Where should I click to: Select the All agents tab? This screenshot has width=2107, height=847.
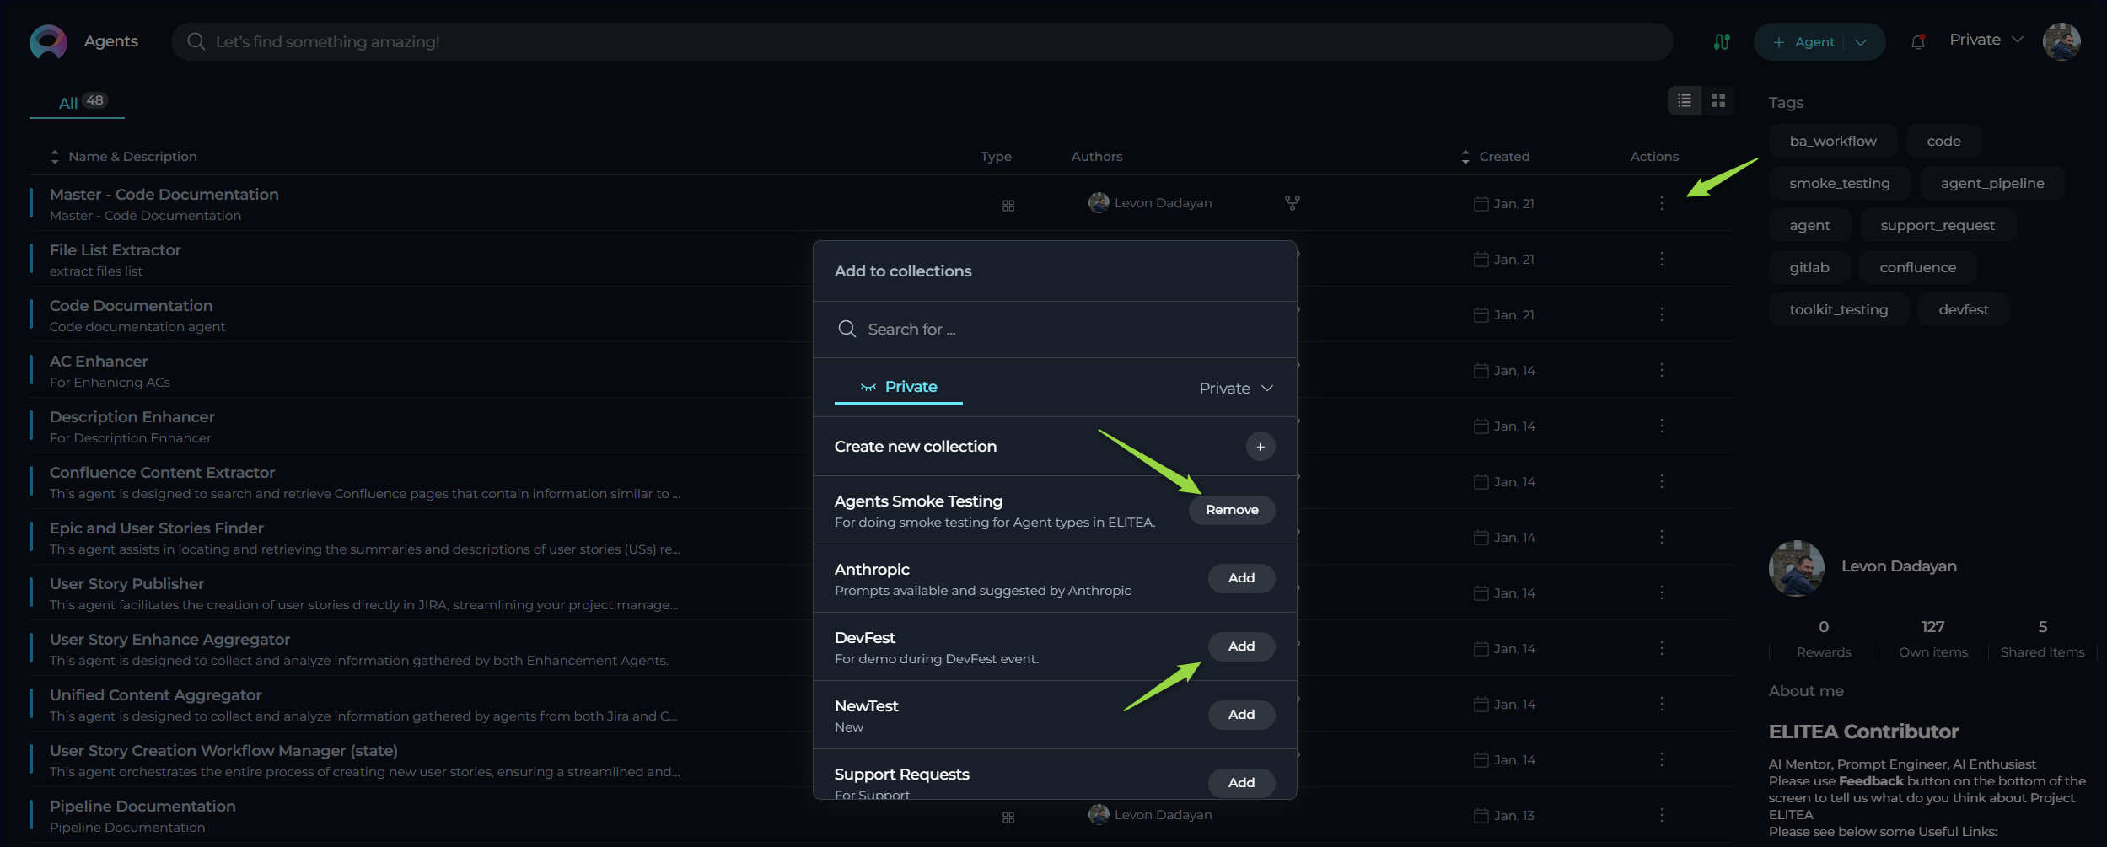coord(78,102)
